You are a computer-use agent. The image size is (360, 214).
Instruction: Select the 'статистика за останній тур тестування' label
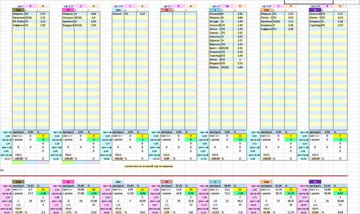click(149, 166)
